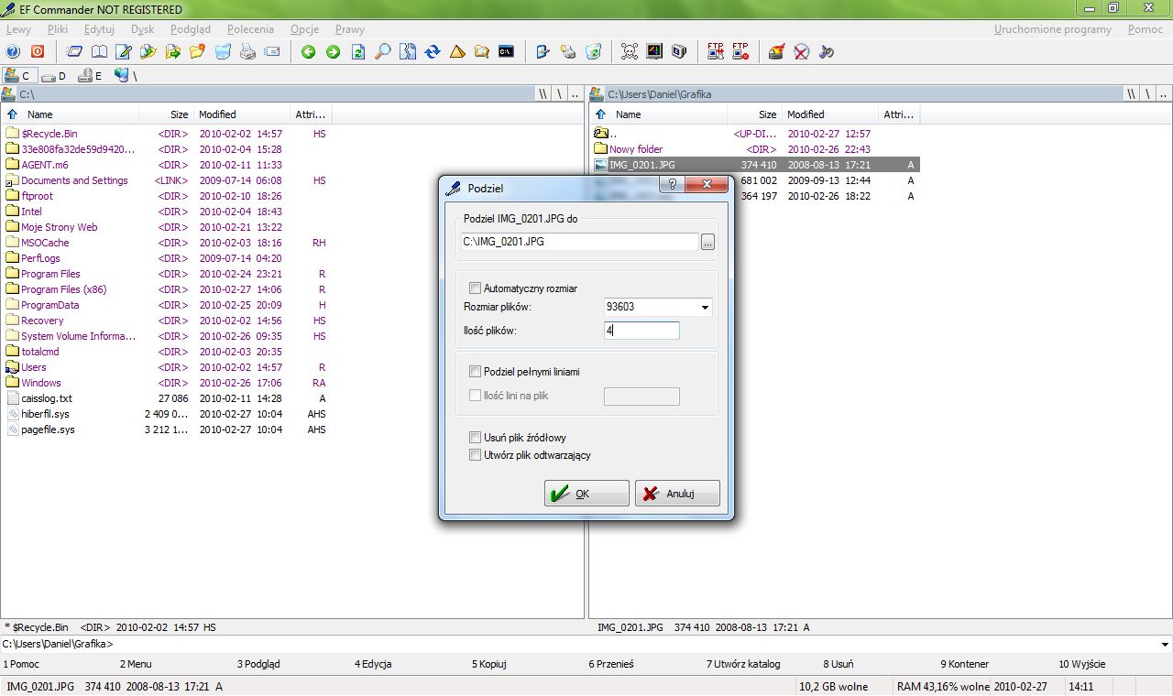Open the magnifying glass search tool
Screen dimensions: 1173x696
click(383, 52)
